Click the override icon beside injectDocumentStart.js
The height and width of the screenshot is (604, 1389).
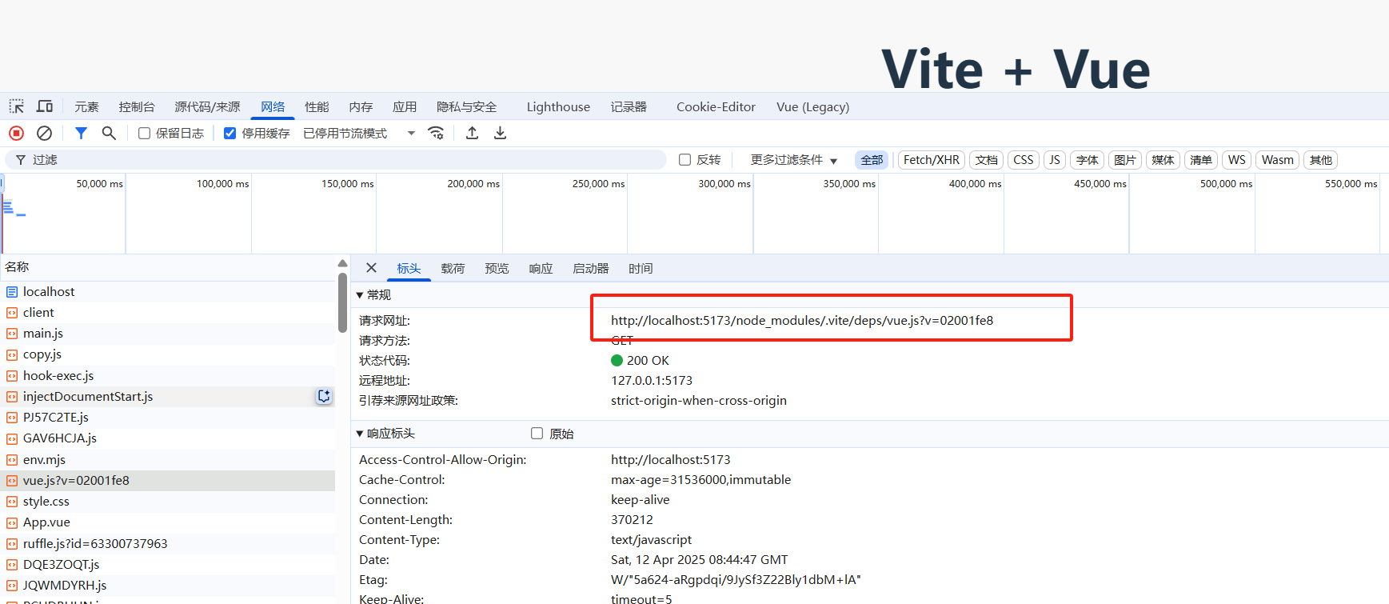pos(324,396)
